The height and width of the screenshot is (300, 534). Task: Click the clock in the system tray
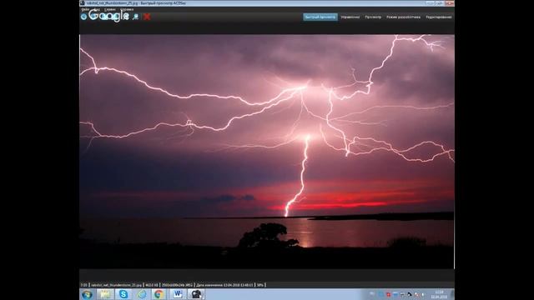(x=439, y=294)
